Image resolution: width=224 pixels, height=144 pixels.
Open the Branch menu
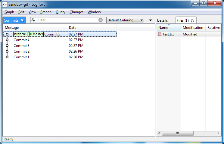46,12
